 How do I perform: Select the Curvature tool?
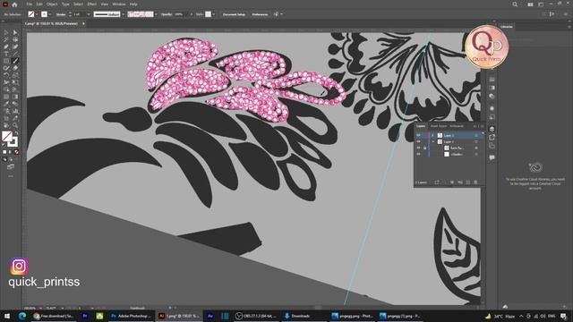click(15, 47)
